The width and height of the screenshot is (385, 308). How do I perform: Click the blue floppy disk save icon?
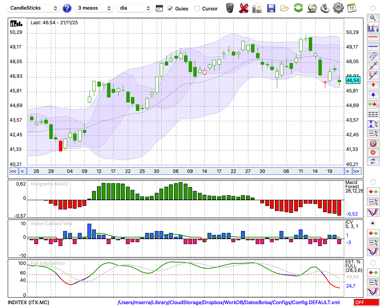click(x=271, y=8)
